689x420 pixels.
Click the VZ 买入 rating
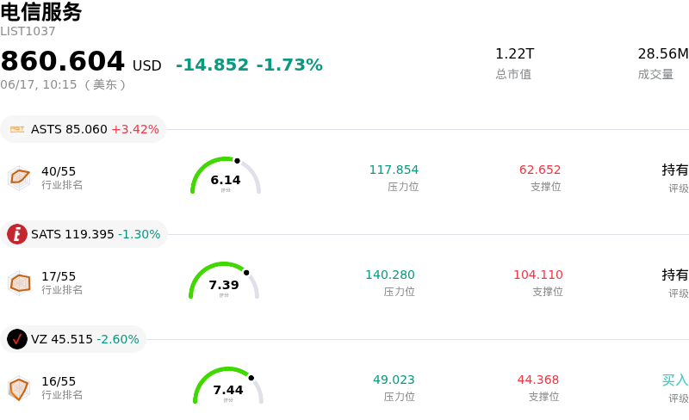pyautogui.click(x=675, y=380)
